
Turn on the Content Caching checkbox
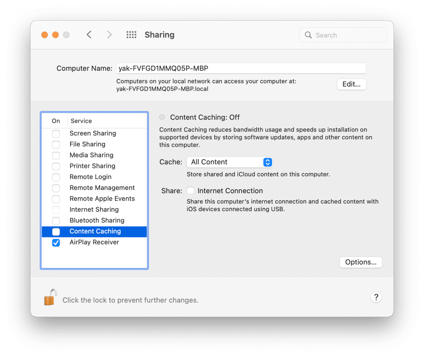[x=56, y=231]
